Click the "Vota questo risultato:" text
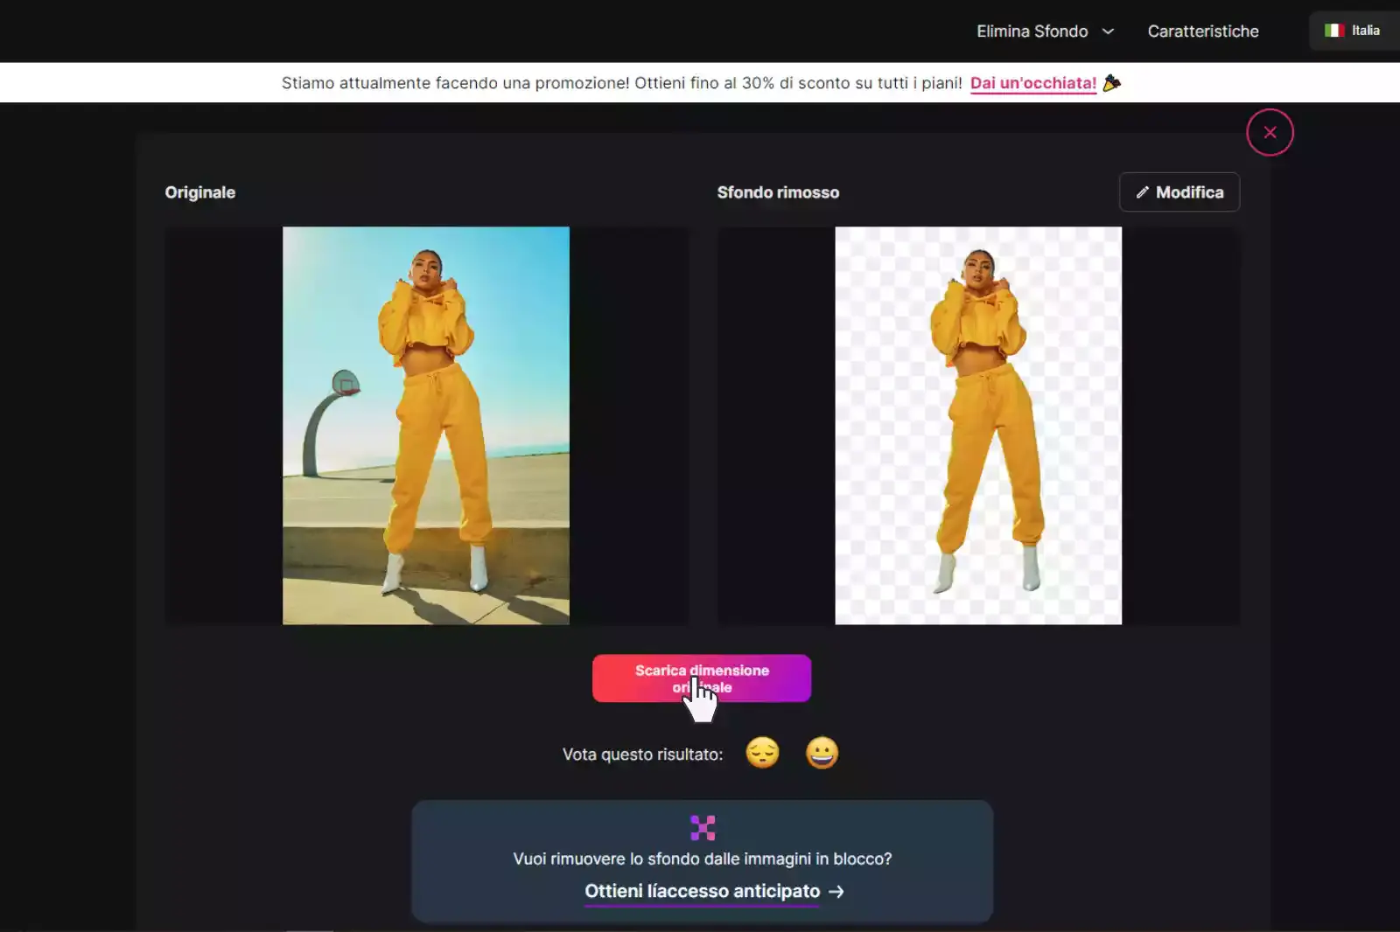Image resolution: width=1400 pixels, height=932 pixels. [642, 755]
